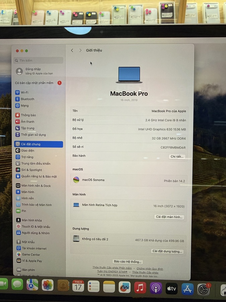226x302 pixels.
Task: Select Tài khoản internet settings
Action: [x=31, y=248]
